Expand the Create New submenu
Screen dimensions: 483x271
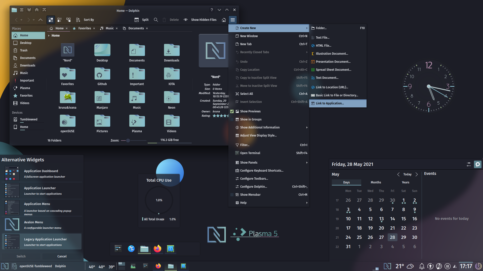(269, 28)
